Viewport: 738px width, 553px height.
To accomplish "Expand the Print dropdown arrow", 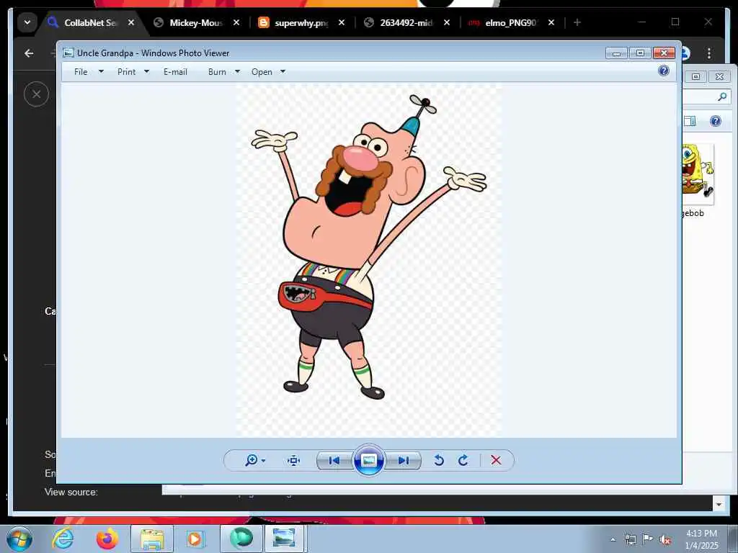I will tap(146, 72).
